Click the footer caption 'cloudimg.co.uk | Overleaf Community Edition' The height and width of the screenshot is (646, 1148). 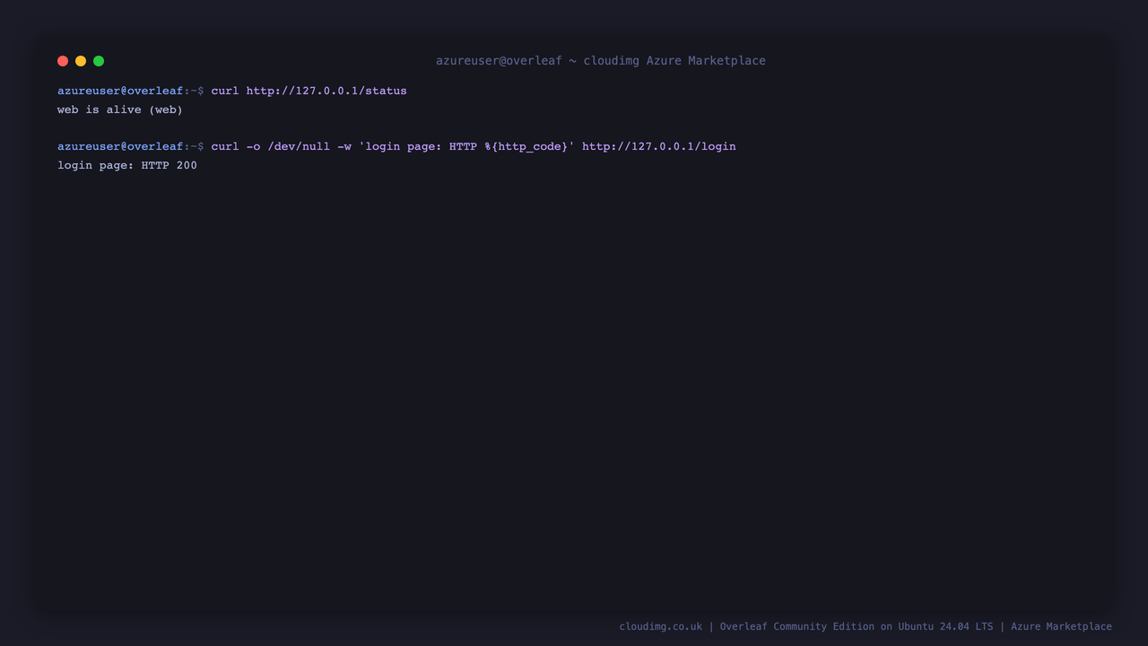pos(747,626)
